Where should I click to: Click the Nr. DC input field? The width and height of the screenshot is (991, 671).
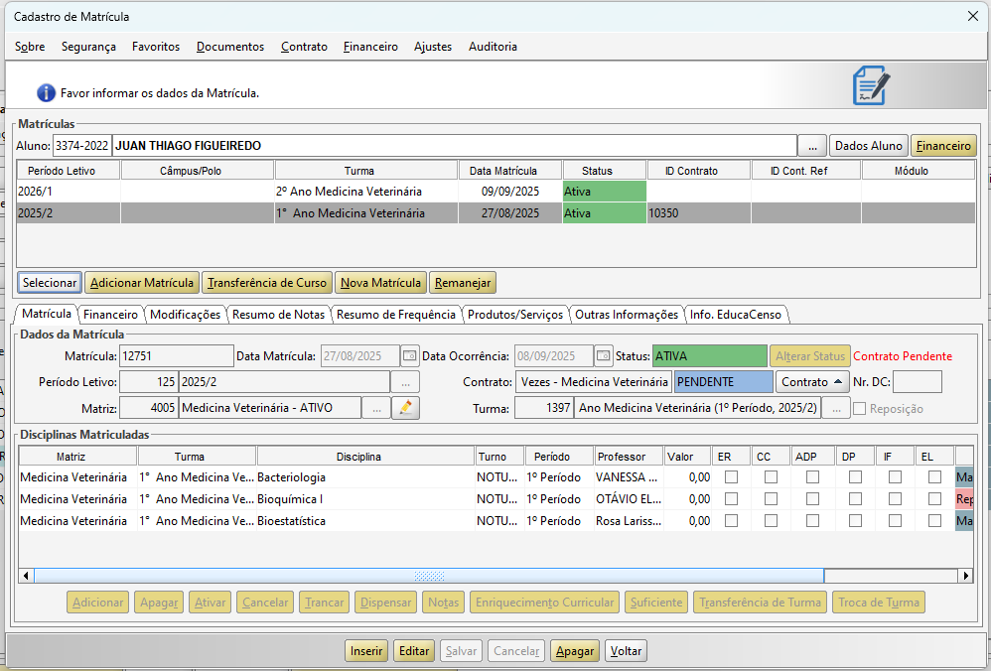918,381
